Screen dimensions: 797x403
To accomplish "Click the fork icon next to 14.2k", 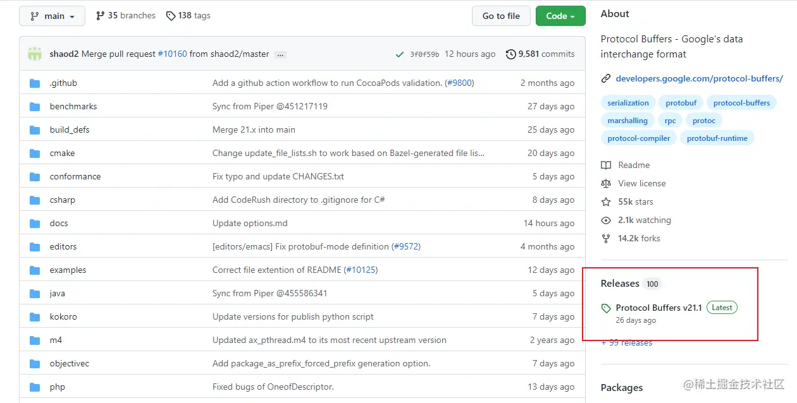I will pyautogui.click(x=607, y=238).
